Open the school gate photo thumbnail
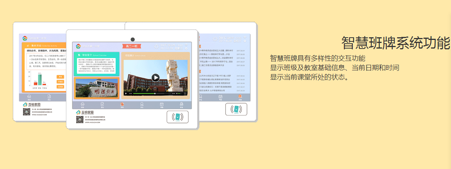451x169 pixels. 96,88
